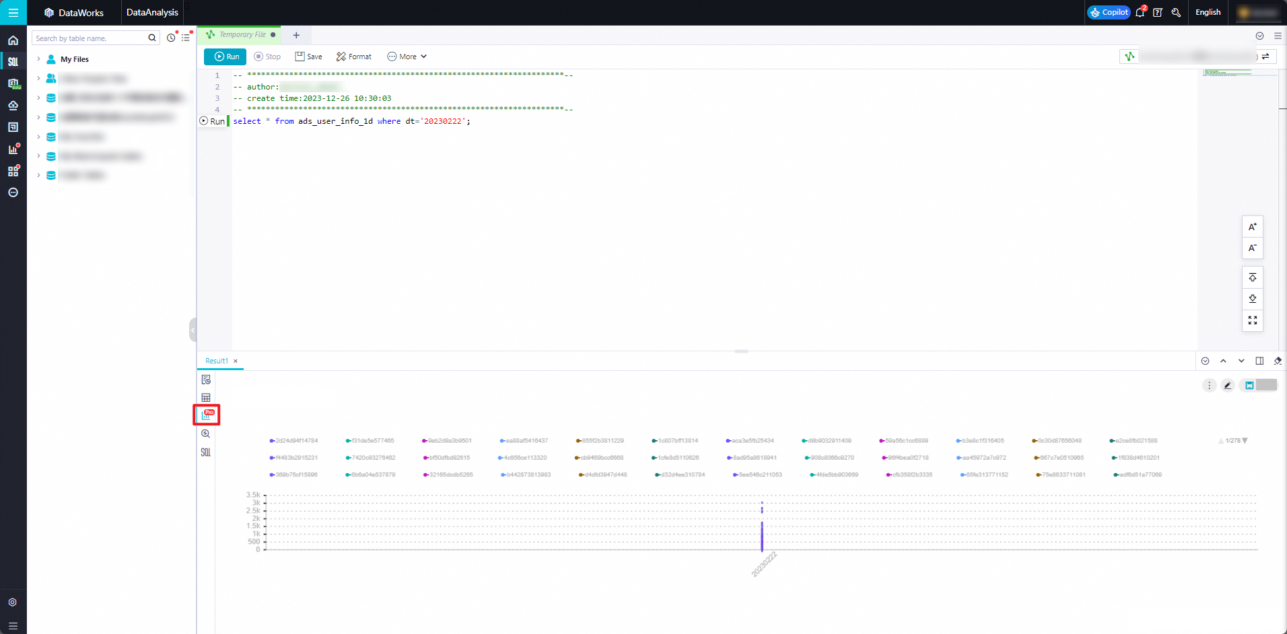This screenshot has height=634, width=1287.
Task: Open the data insight magnifier icon
Action: (x=206, y=434)
